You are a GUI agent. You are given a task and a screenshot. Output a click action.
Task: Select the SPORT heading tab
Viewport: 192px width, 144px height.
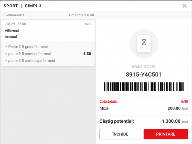click(11, 6)
